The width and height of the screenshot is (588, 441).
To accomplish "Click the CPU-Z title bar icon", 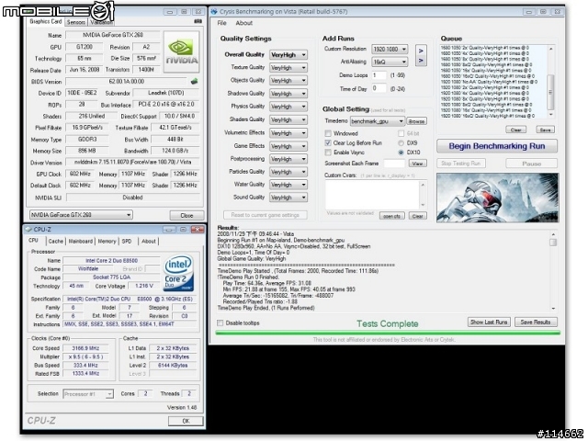I will tap(28, 230).
